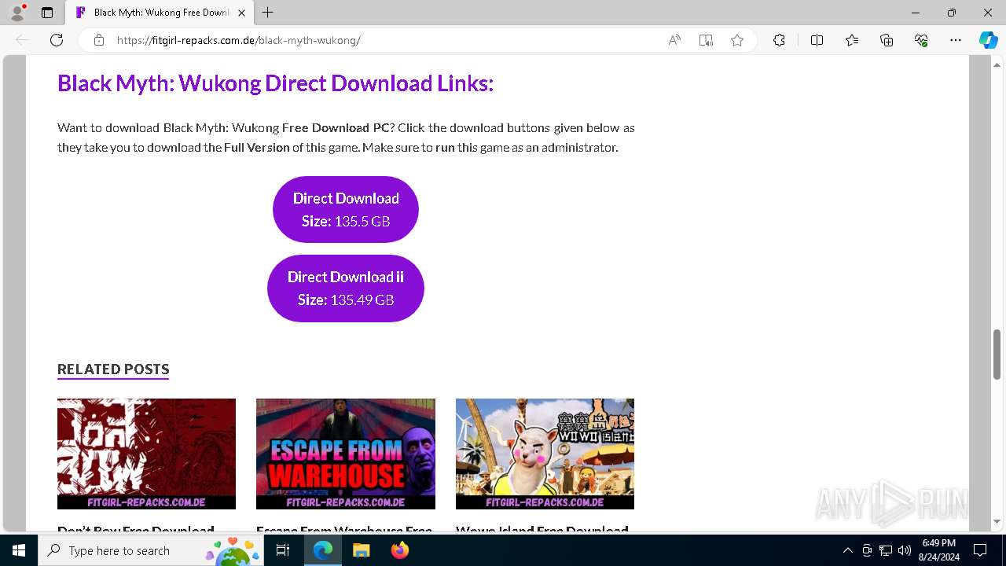Open the Don't Bow related post thumbnail
The width and height of the screenshot is (1006, 566).
pos(146,454)
